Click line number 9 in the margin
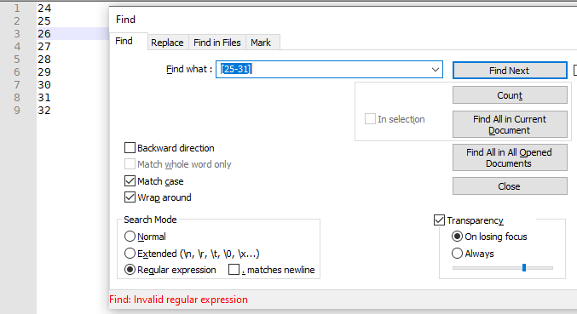Image resolution: width=577 pixels, height=314 pixels. [17, 111]
